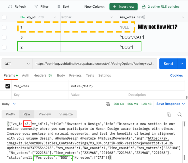Open the Tests tab
The height and width of the screenshot is (163, 188).
(x=90, y=75)
